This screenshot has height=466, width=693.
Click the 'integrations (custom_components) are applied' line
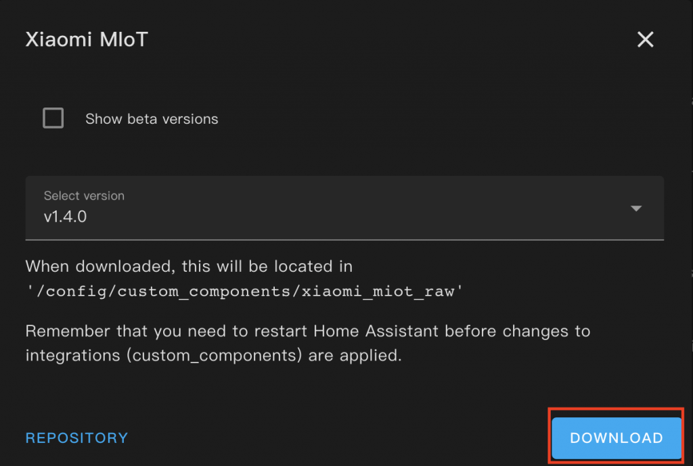pyautogui.click(x=213, y=356)
